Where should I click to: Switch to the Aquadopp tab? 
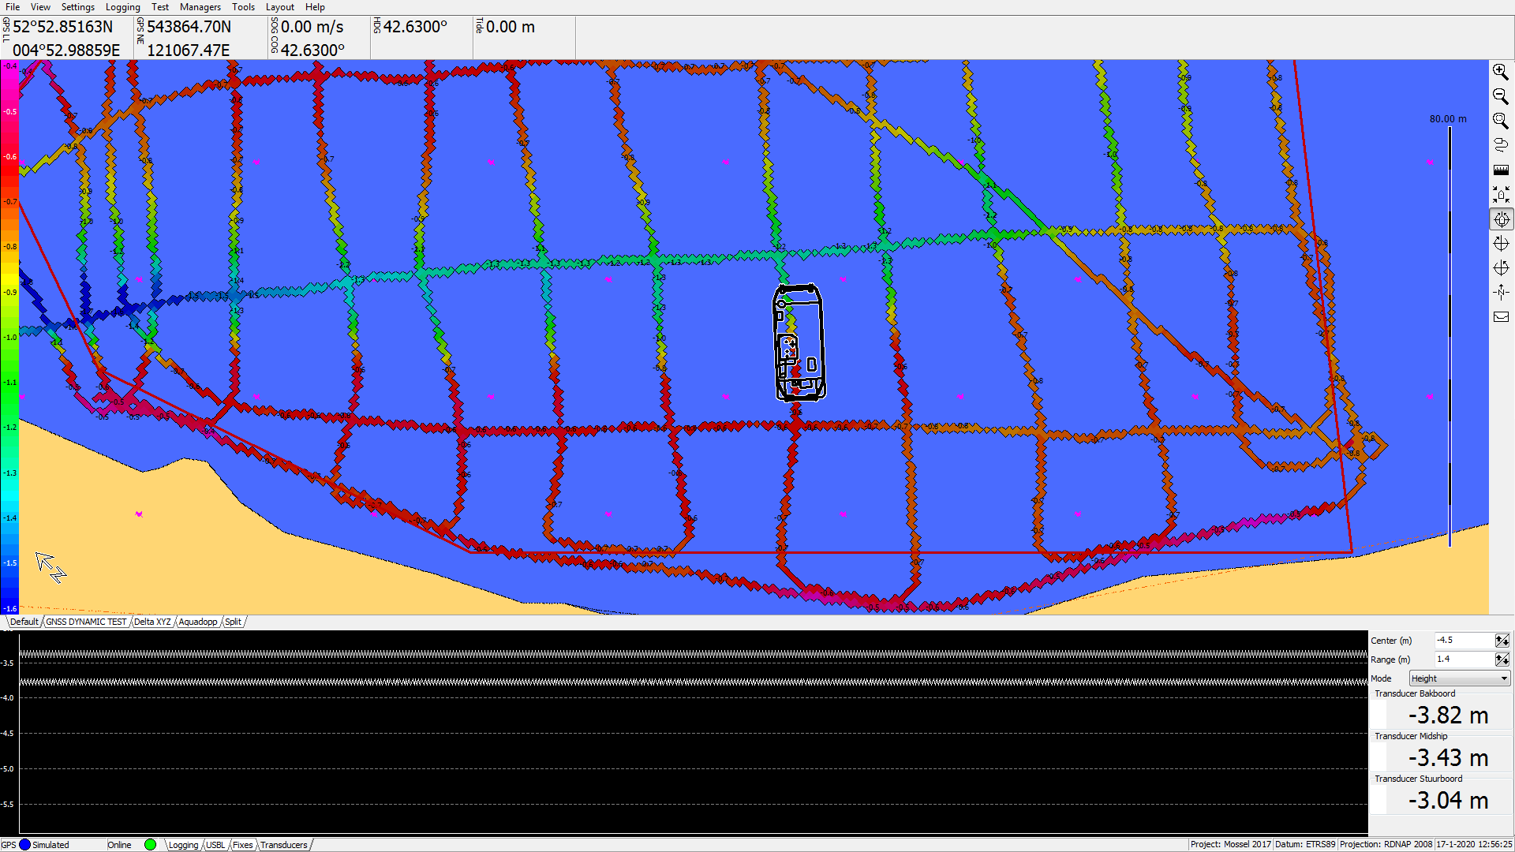pyautogui.click(x=198, y=622)
